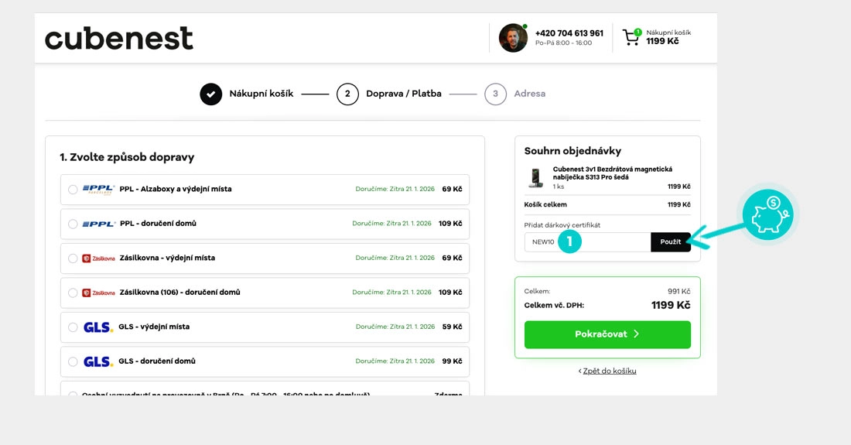Select PPL - Alzaboxy a výdejní místa radio
Image resolution: width=851 pixels, height=445 pixels.
73,190
